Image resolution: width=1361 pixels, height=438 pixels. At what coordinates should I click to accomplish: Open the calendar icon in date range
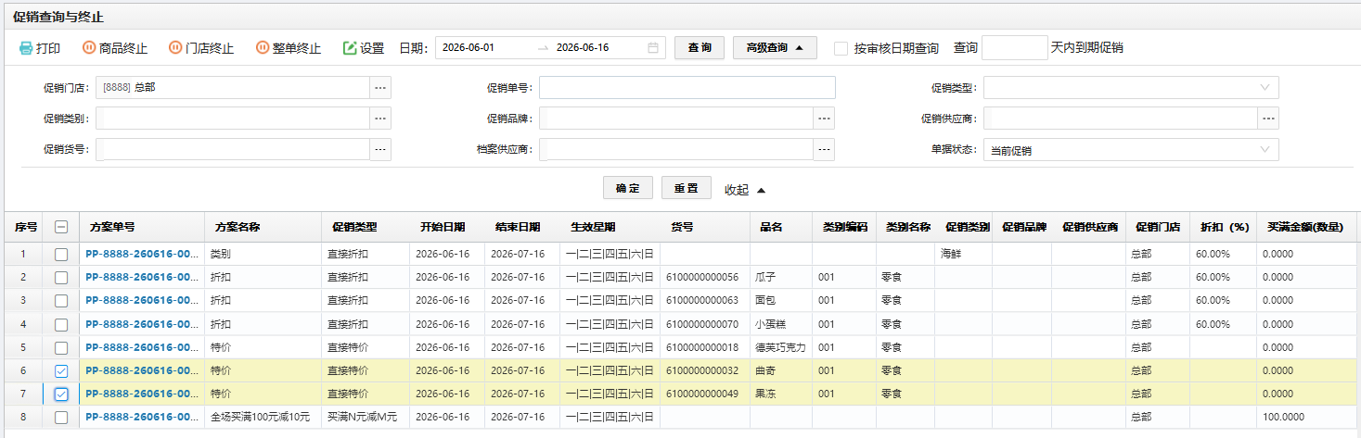coord(653,48)
